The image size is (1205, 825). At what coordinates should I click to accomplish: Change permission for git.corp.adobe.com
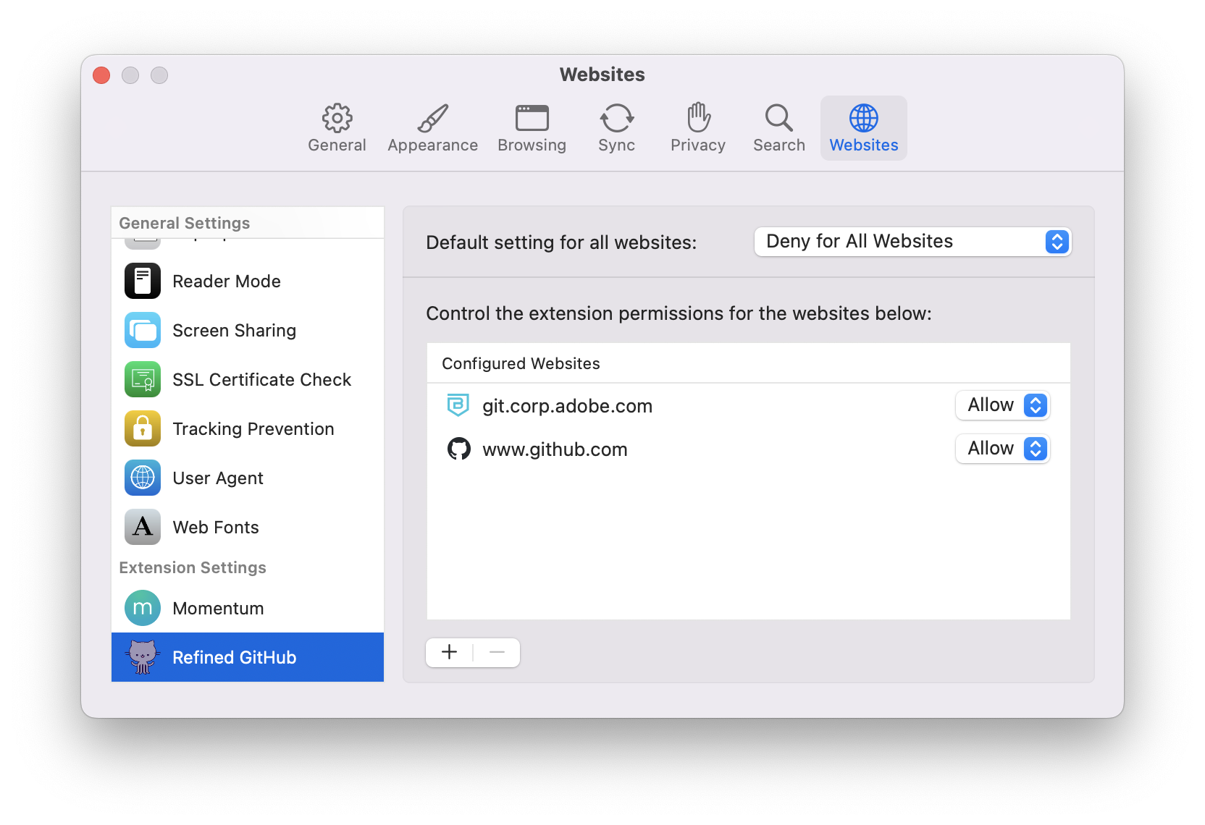click(1002, 405)
